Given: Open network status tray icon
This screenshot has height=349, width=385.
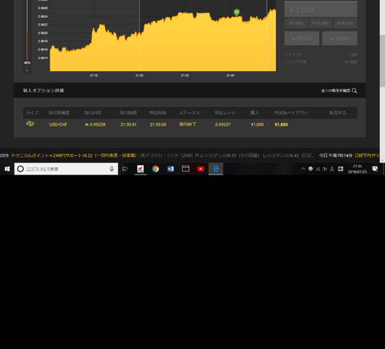Looking at the screenshot, I should point(318,169).
